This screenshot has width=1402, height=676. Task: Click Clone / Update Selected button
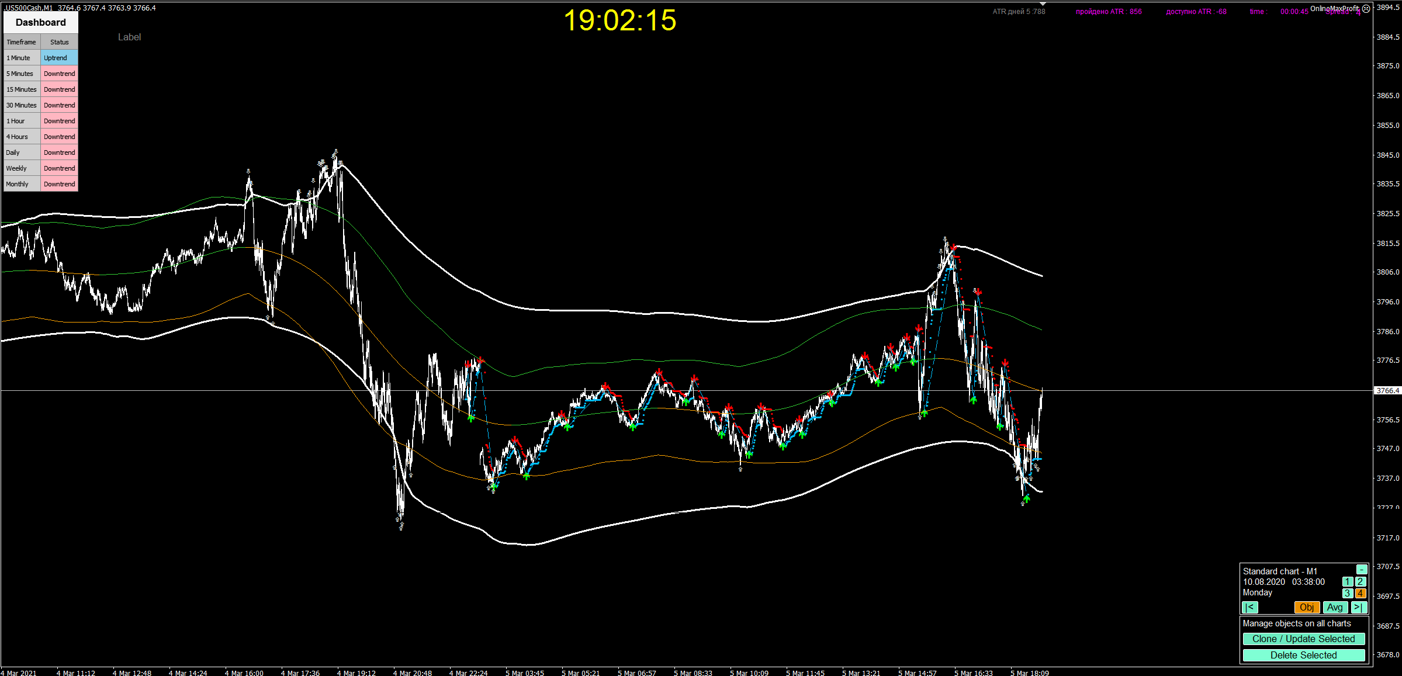[1303, 639]
